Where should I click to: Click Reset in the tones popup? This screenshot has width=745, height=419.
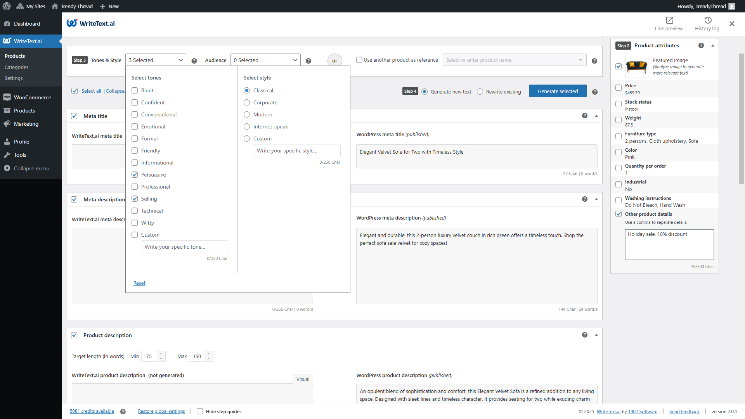coord(139,283)
